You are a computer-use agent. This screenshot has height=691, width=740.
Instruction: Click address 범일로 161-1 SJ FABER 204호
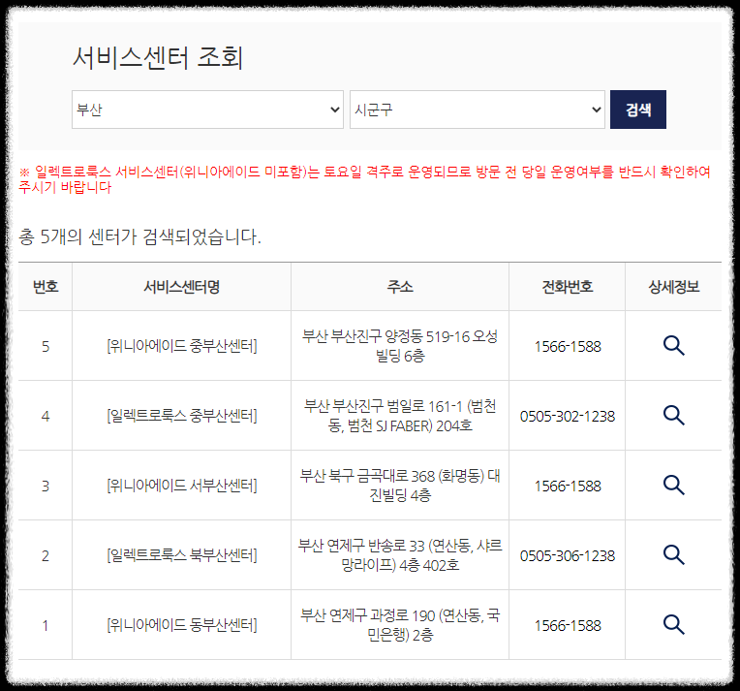click(400, 416)
